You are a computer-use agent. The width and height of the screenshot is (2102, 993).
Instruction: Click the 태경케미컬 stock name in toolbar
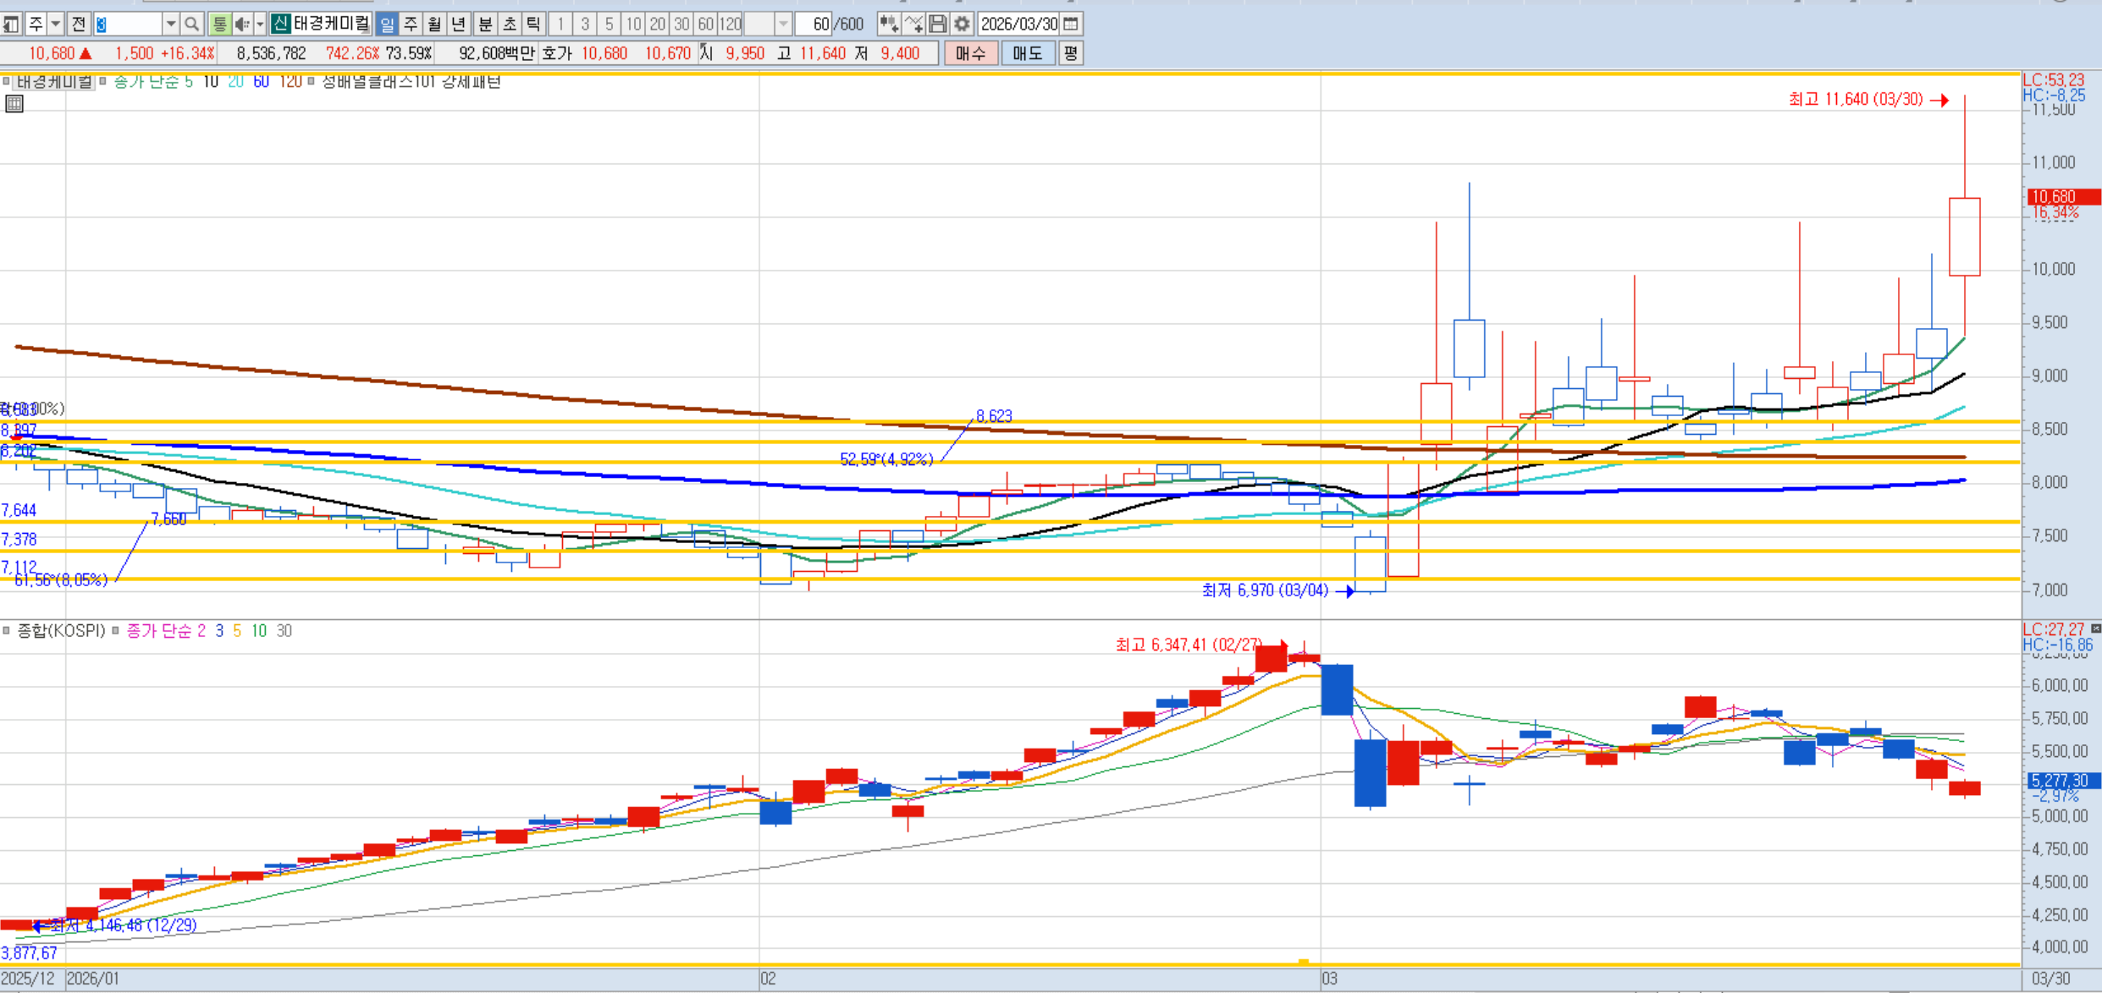point(331,25)
